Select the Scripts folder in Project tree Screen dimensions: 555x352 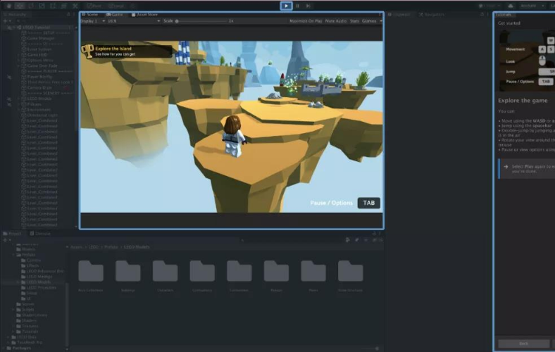27,310
